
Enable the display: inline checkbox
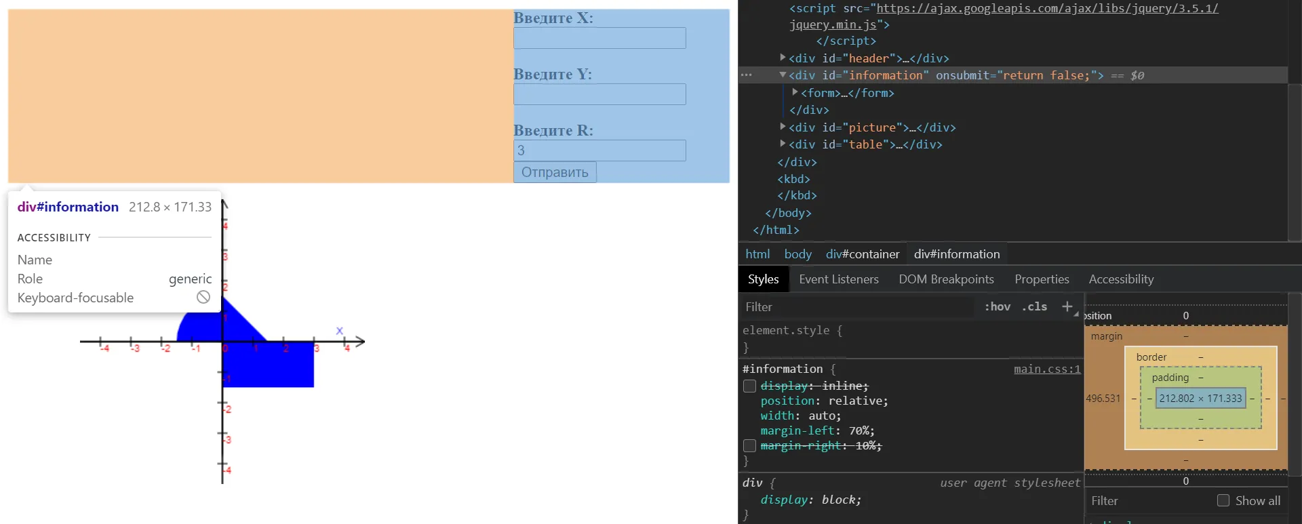click(749, 386)
